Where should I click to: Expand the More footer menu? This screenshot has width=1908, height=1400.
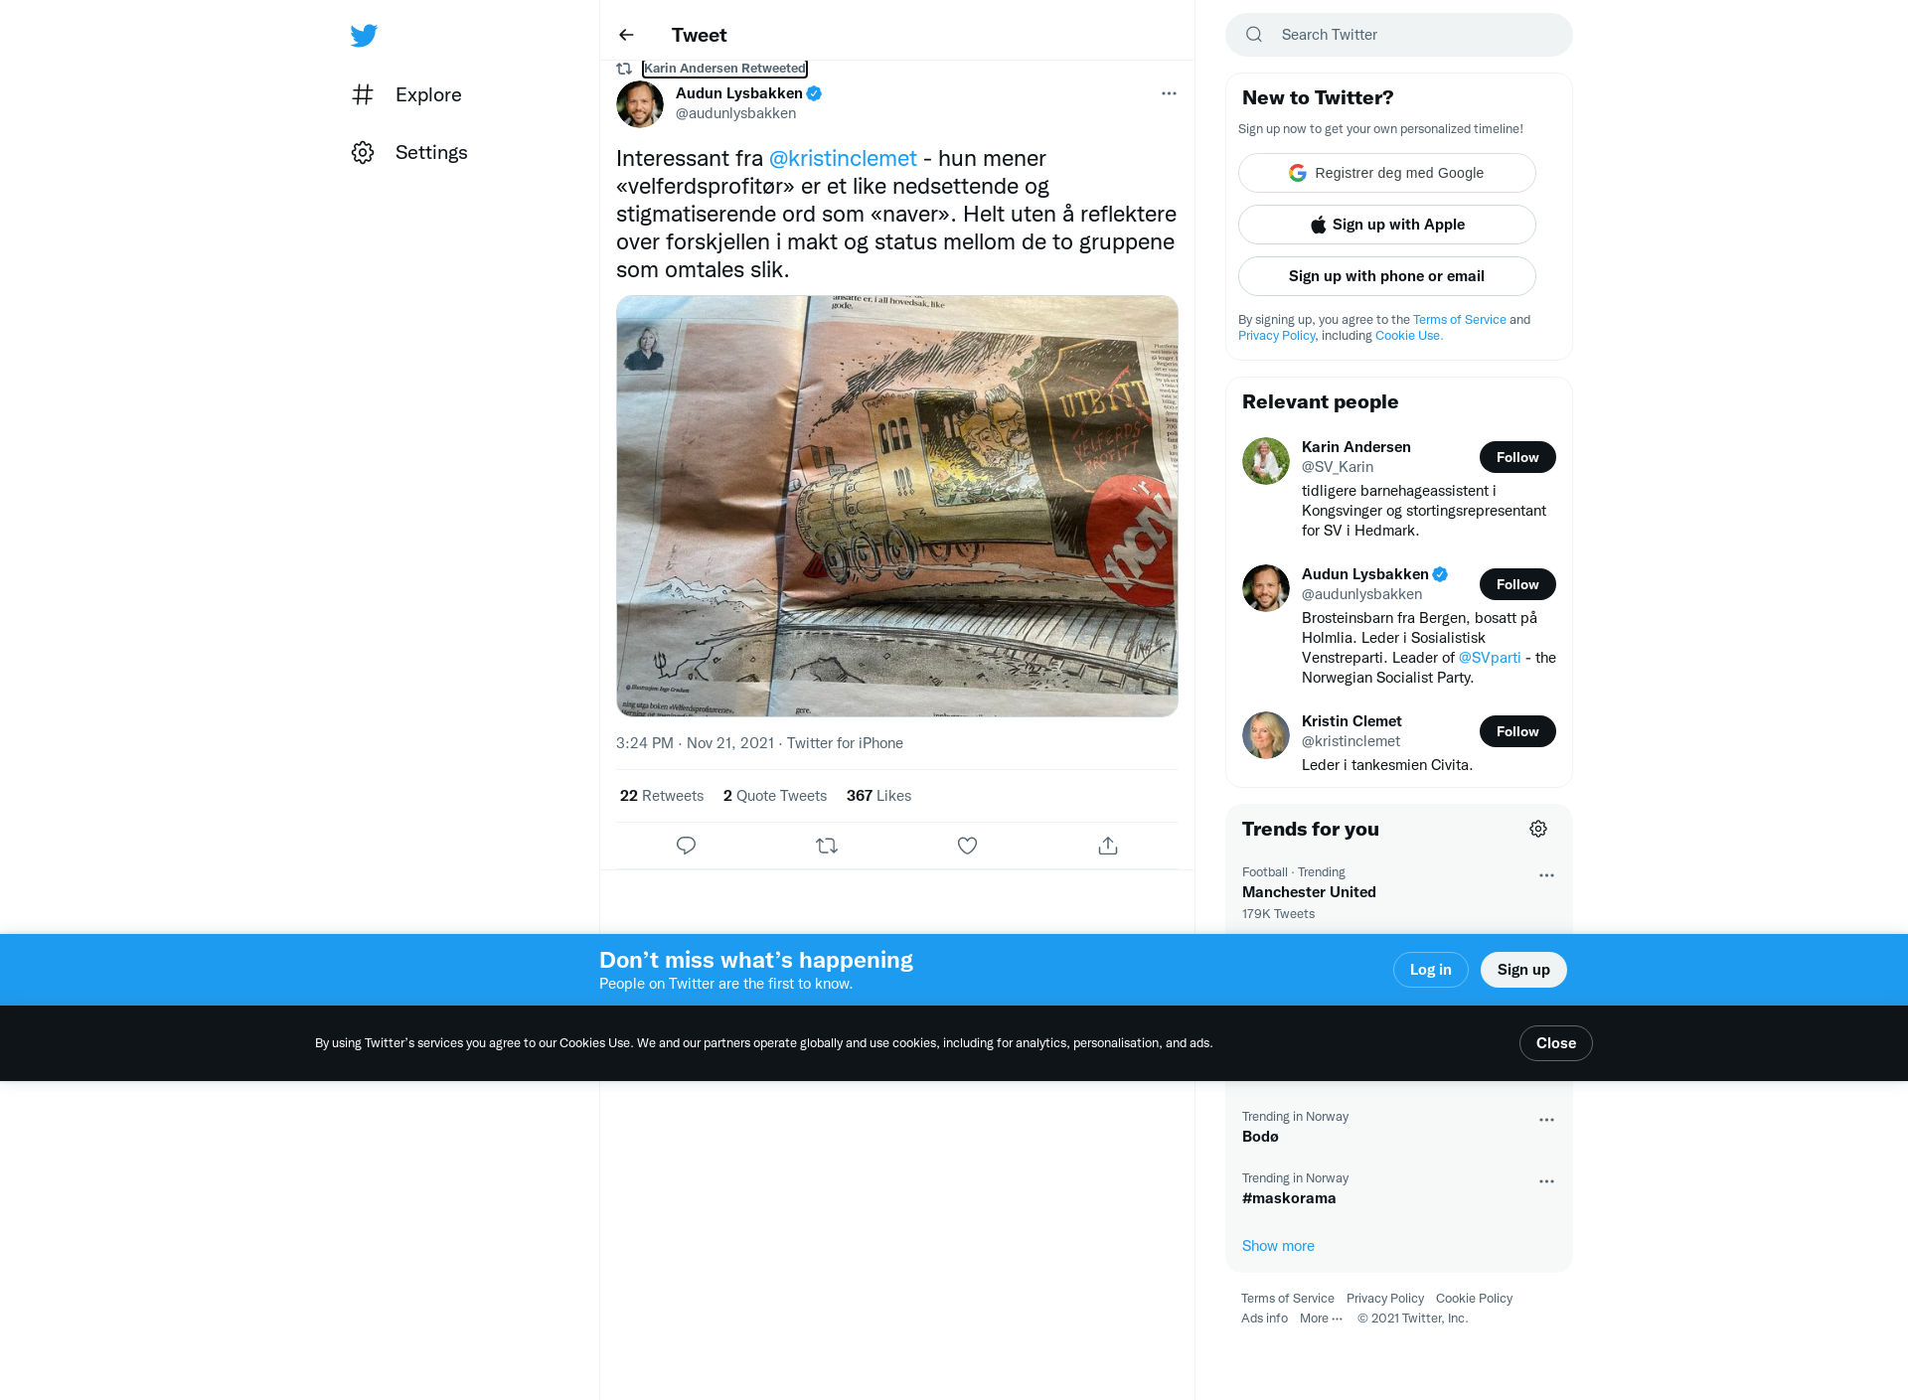point(1321,1319)
